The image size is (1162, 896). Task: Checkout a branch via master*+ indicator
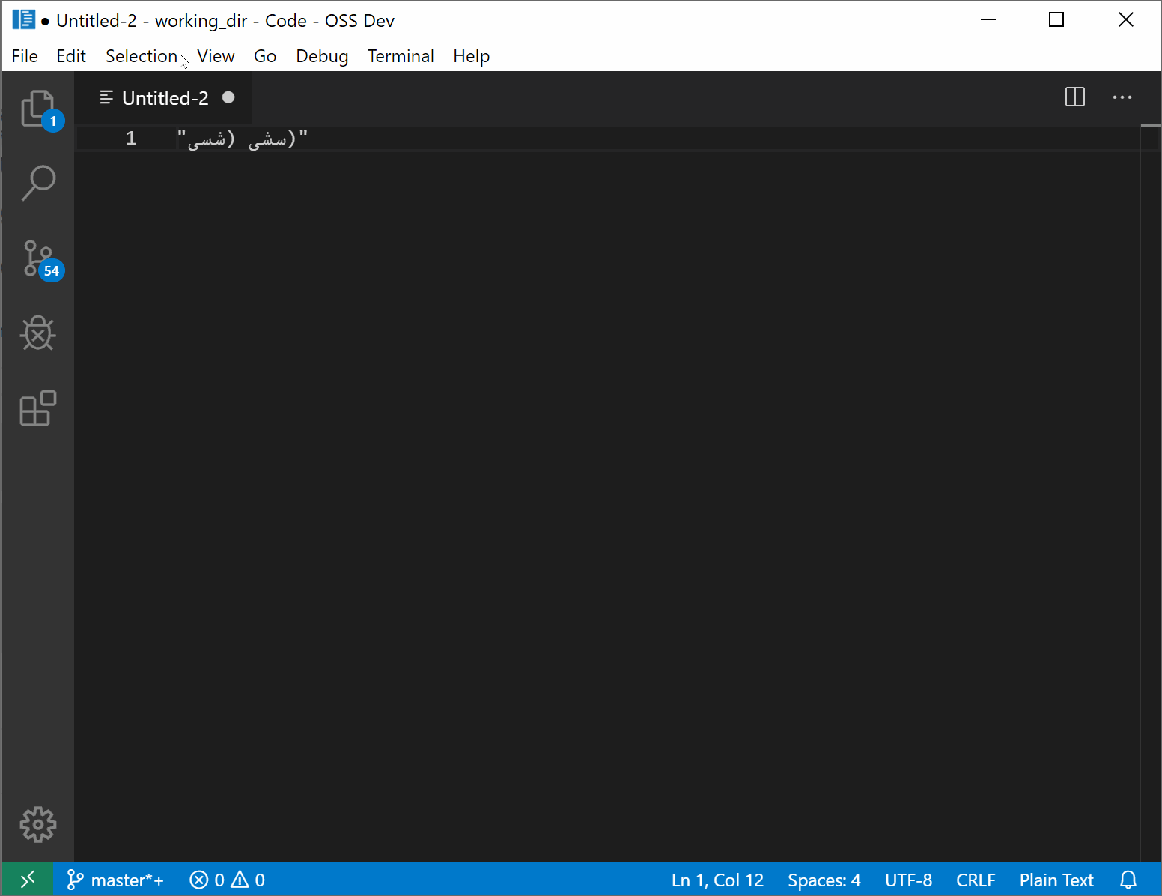coord(115,880)
